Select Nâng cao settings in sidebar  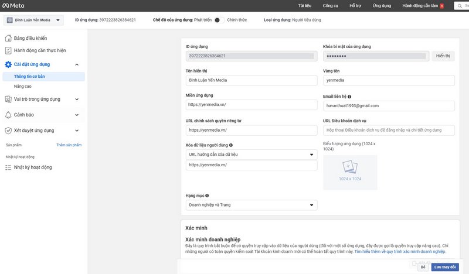point(23,86)
